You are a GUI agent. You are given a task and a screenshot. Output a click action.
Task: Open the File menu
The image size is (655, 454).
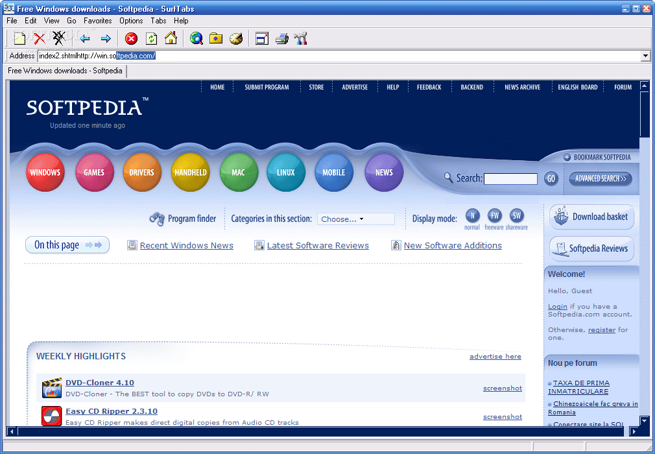point(12,21)
